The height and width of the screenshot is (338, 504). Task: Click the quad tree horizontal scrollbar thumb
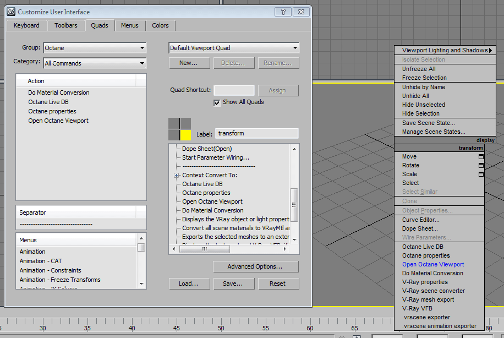pyautogui.click(x=205, y=249)
